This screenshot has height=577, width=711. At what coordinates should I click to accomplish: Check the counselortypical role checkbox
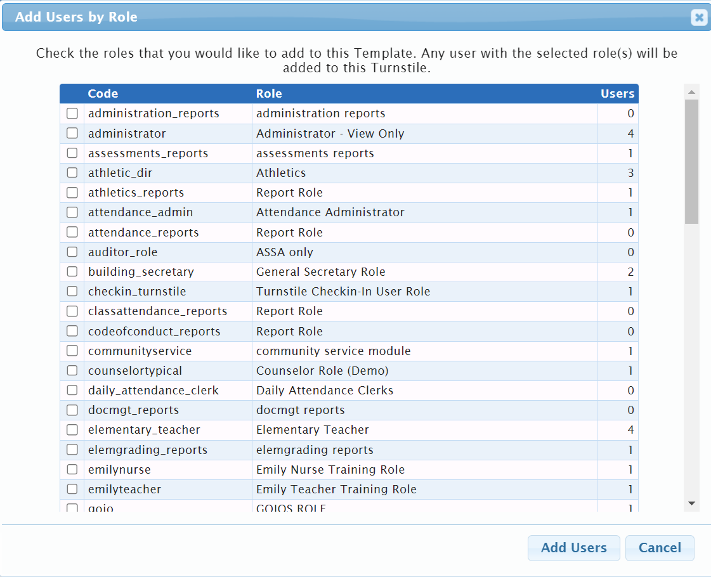point(72,371)
